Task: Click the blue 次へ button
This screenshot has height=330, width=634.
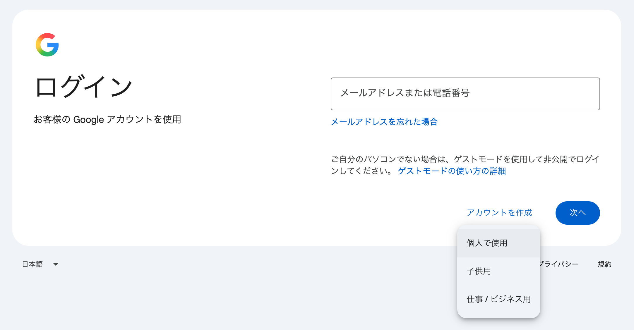Action: pos(578,213)
